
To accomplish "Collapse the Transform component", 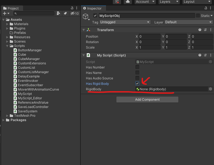I will click(84, 30).
